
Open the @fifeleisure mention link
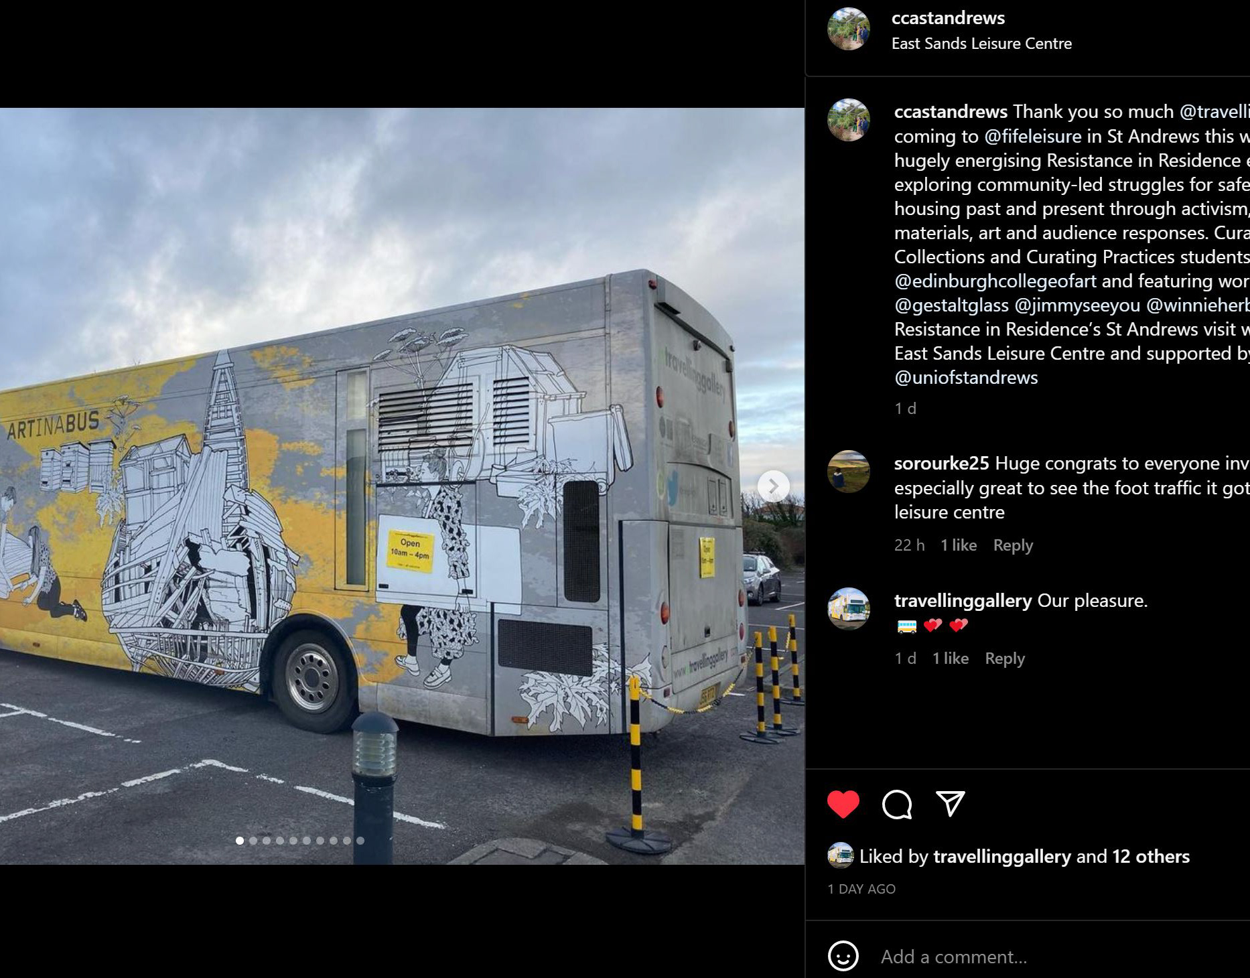click(x=1032, y=137)
